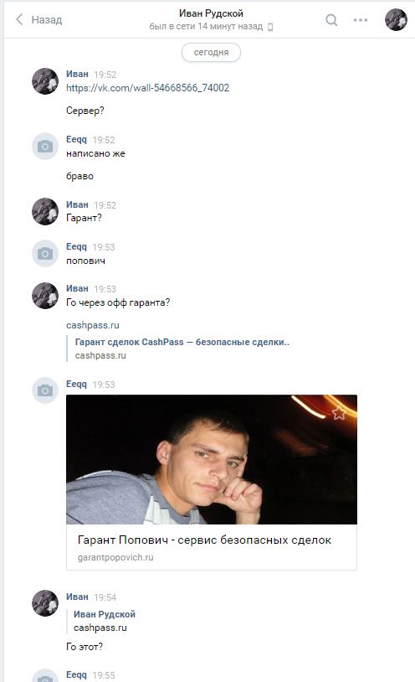The width and height of the screenshot is (415, 682).
Task: Click Иван's avatar at 19:54 message
Action: point(45,603)
